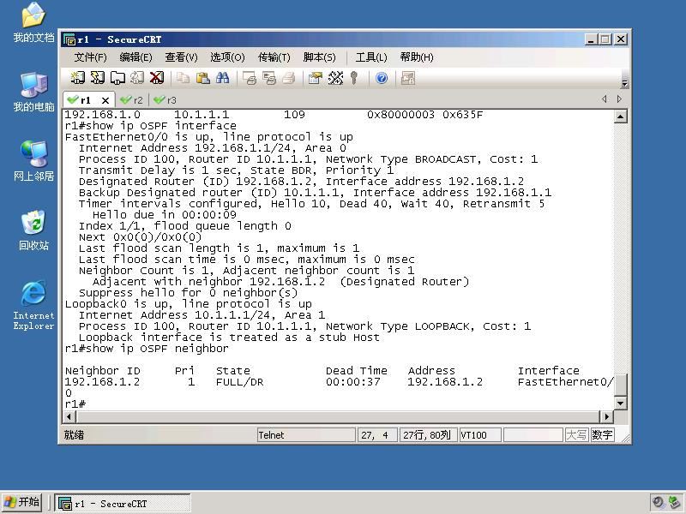
Task: Click the Find binoculars icon
Action: [x=222, y=78]
